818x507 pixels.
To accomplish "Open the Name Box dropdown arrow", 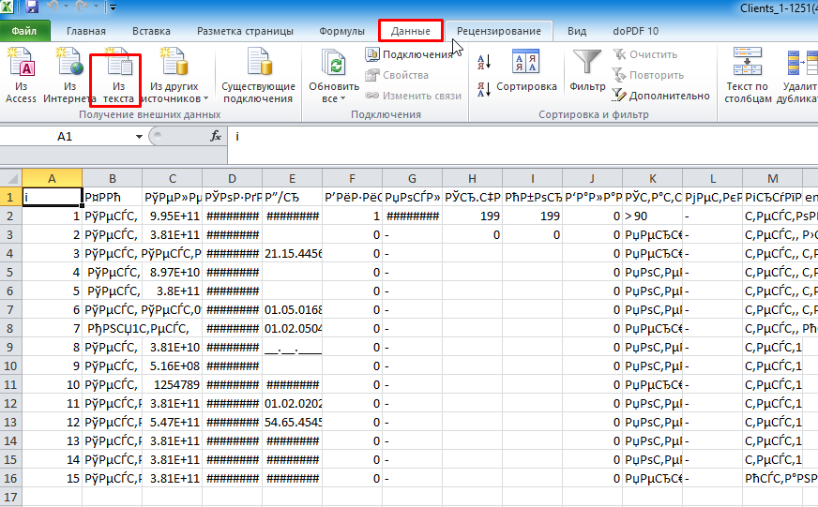I will (x=139, y=137).
